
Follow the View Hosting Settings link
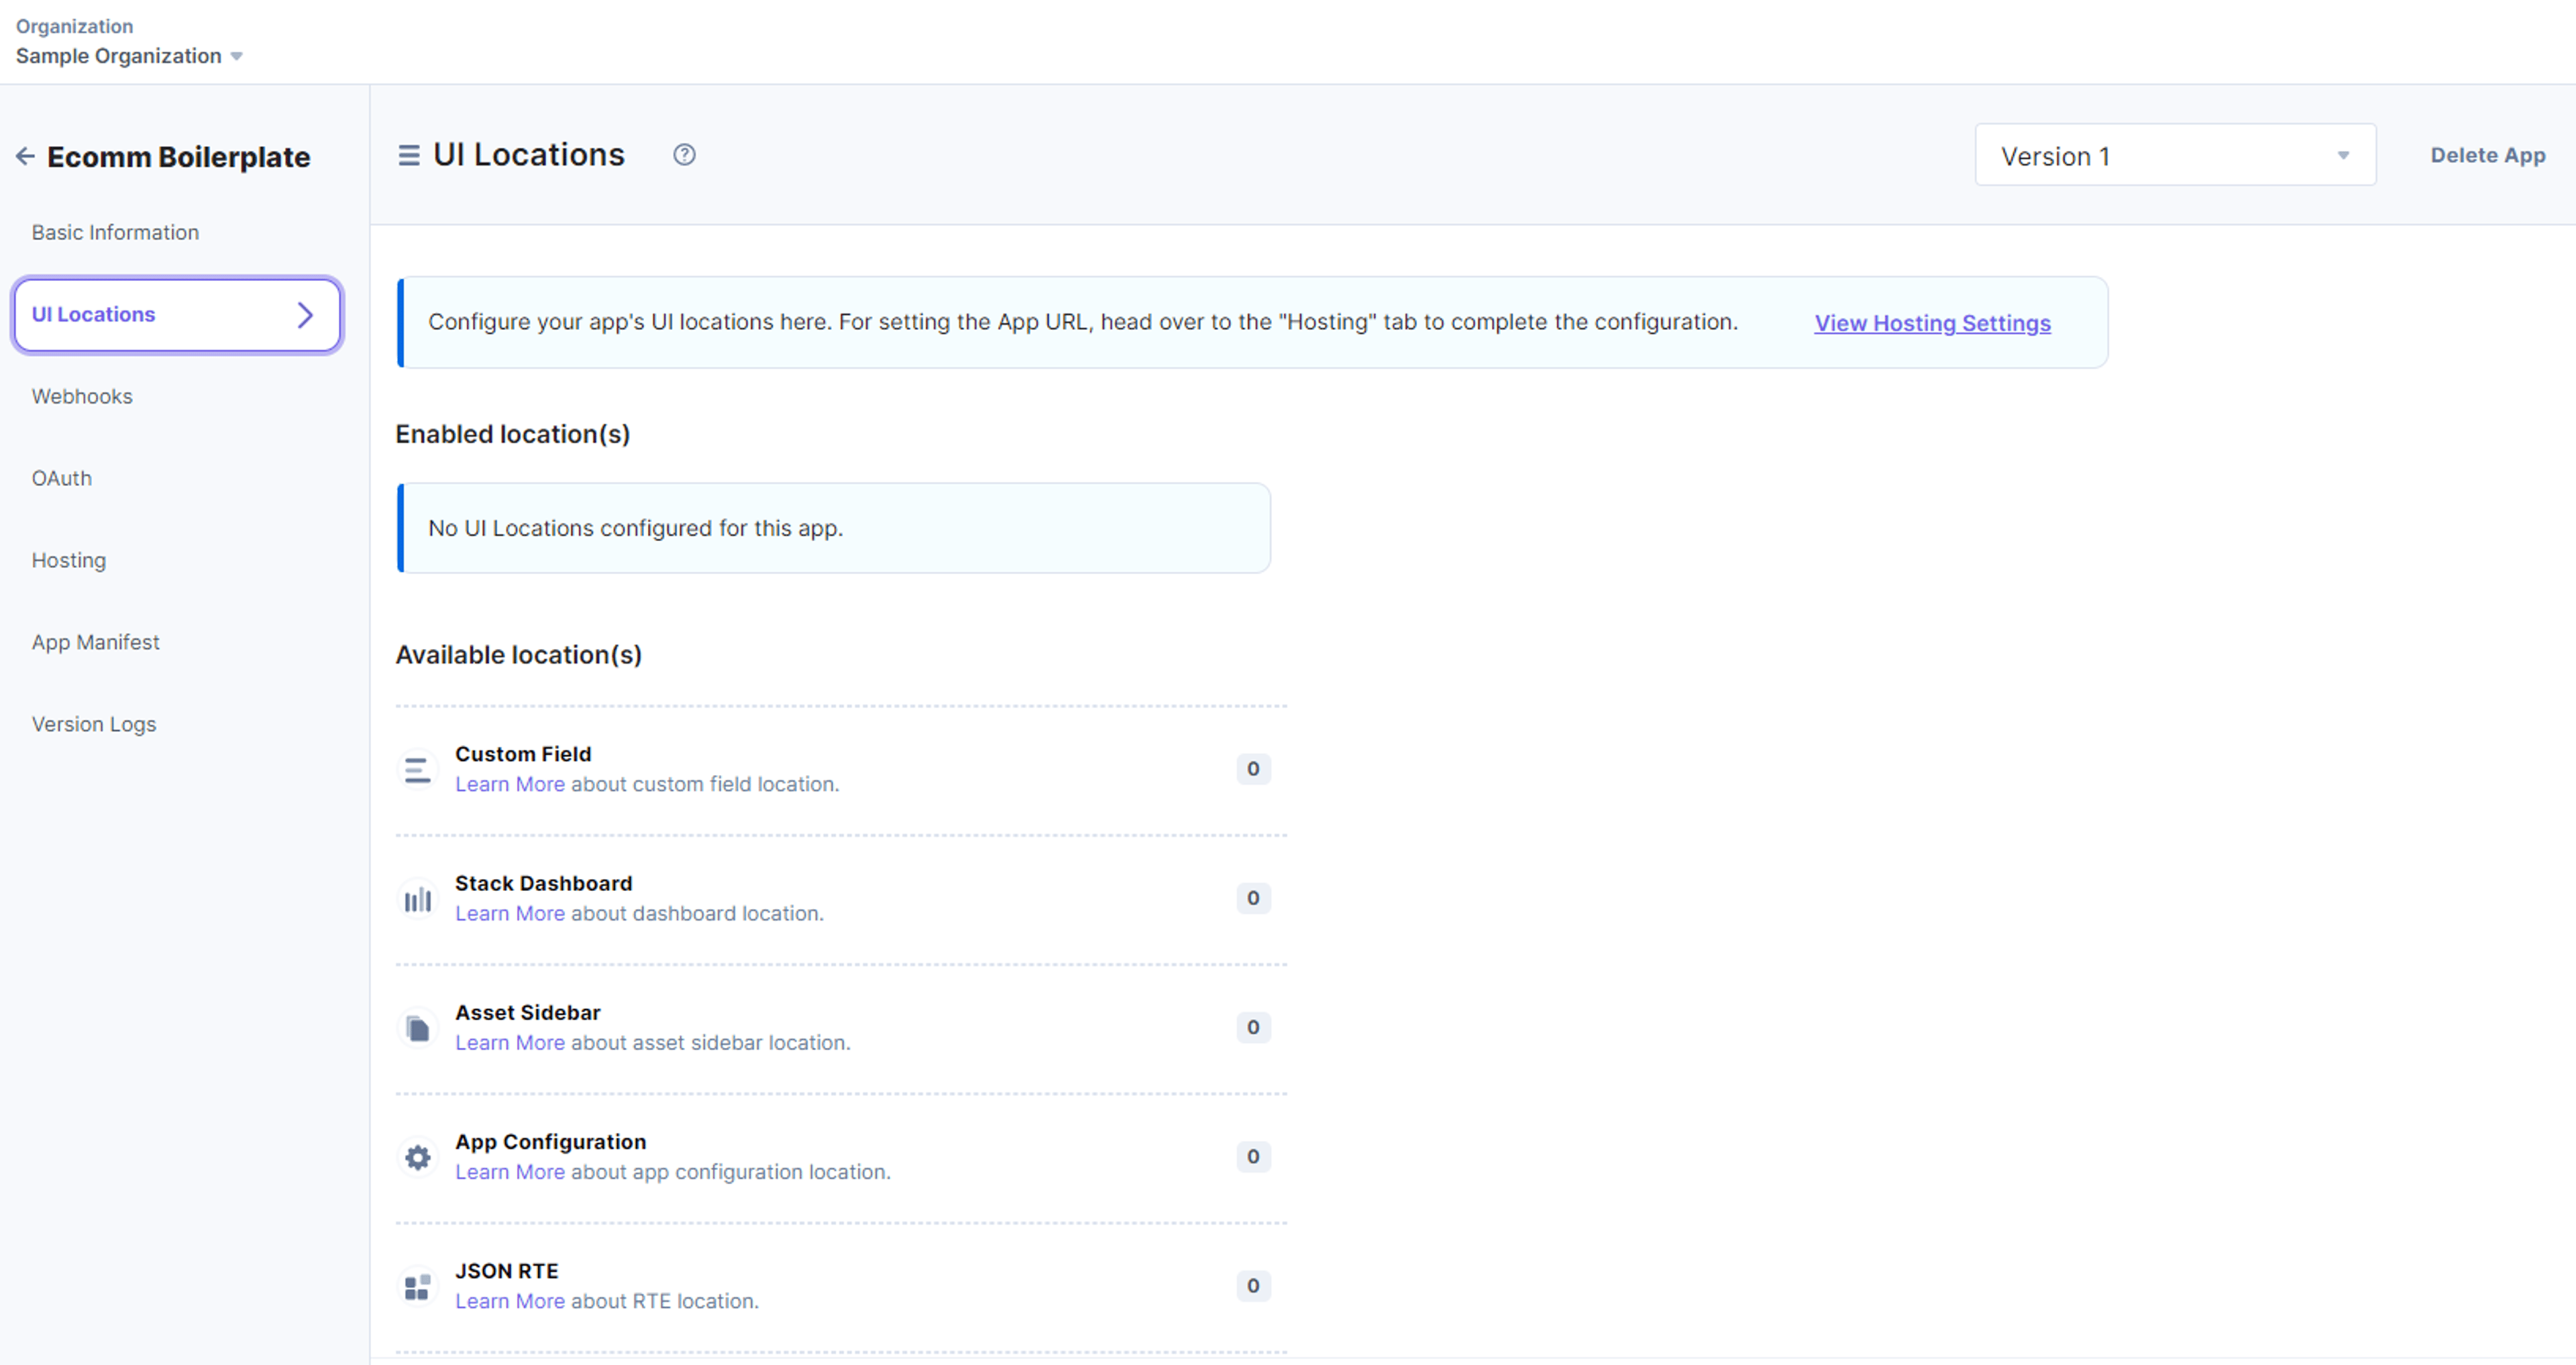(1932, 322)
